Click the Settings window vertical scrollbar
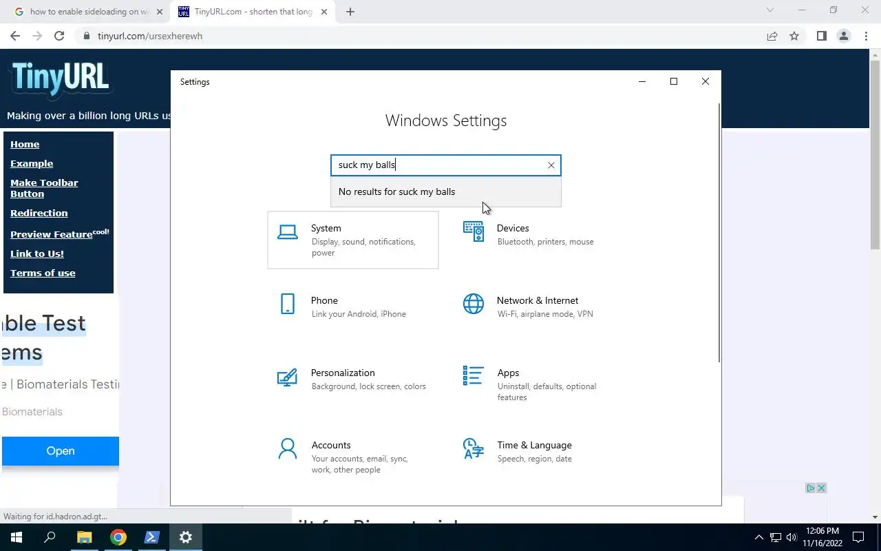This screenshot has height=551, width=881. tap(719, 234)
